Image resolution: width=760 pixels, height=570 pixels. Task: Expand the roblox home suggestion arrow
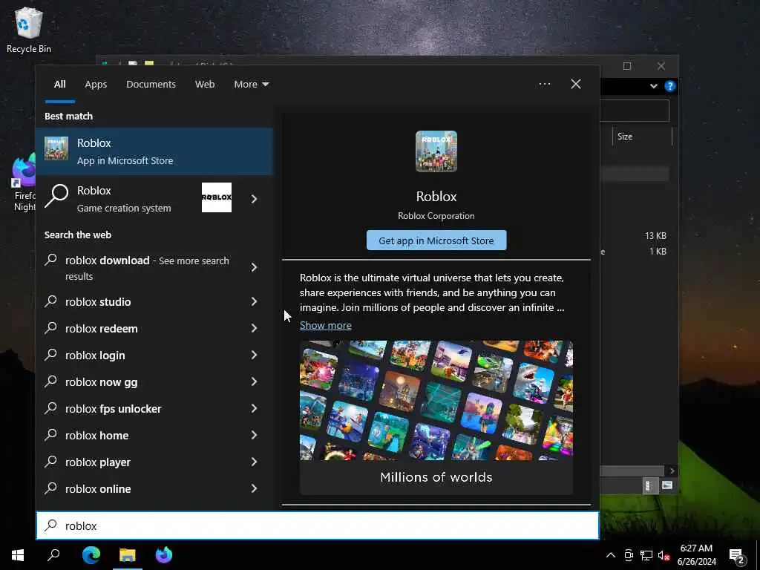[254, 435]
